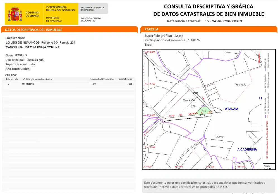Click the Ministerio de Hacienda yellow banner
This screenshot has width=278, height=194.
(x=61, y=14)
